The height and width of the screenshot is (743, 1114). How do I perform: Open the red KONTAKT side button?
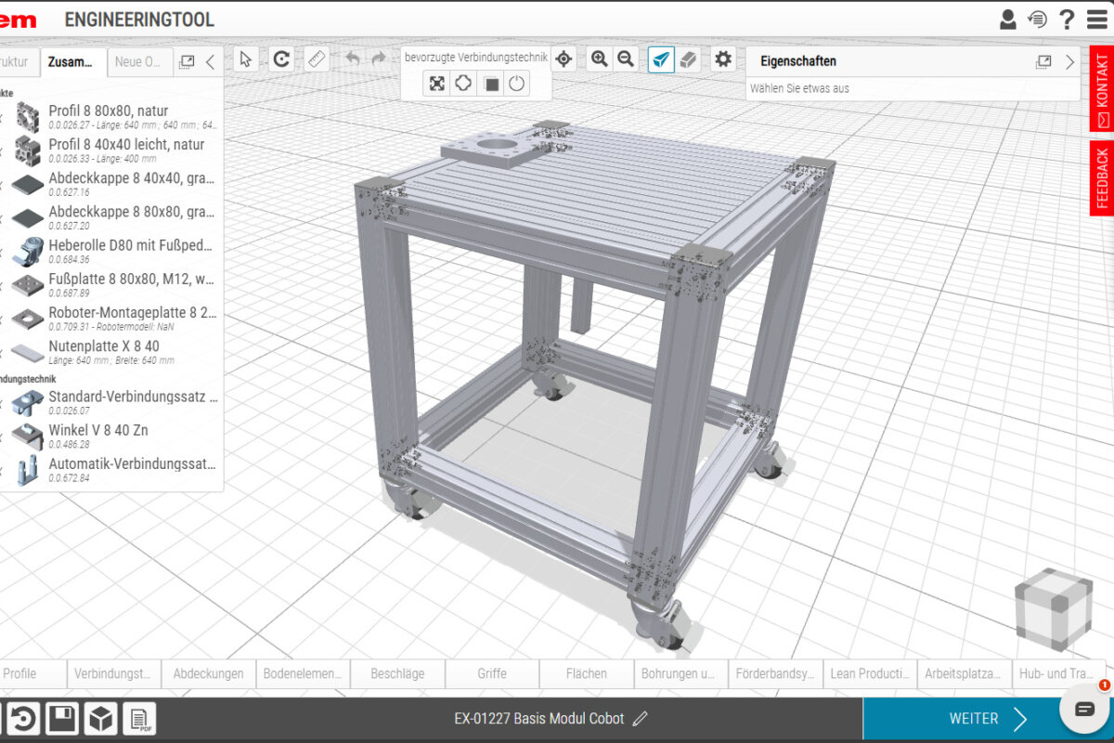pos(1101,91)
